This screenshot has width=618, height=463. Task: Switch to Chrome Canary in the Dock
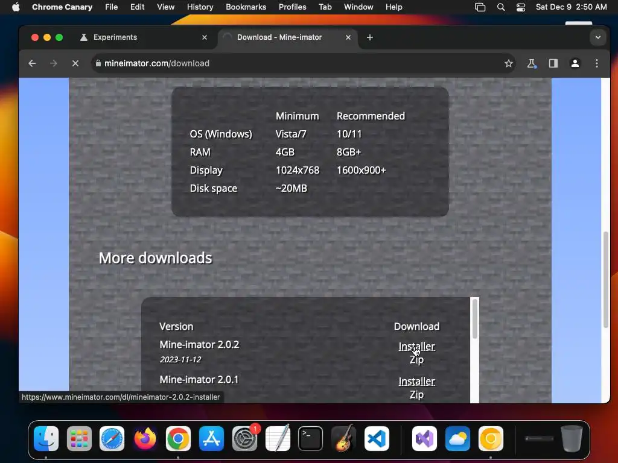pyautogui.click(x=491, y=439)
